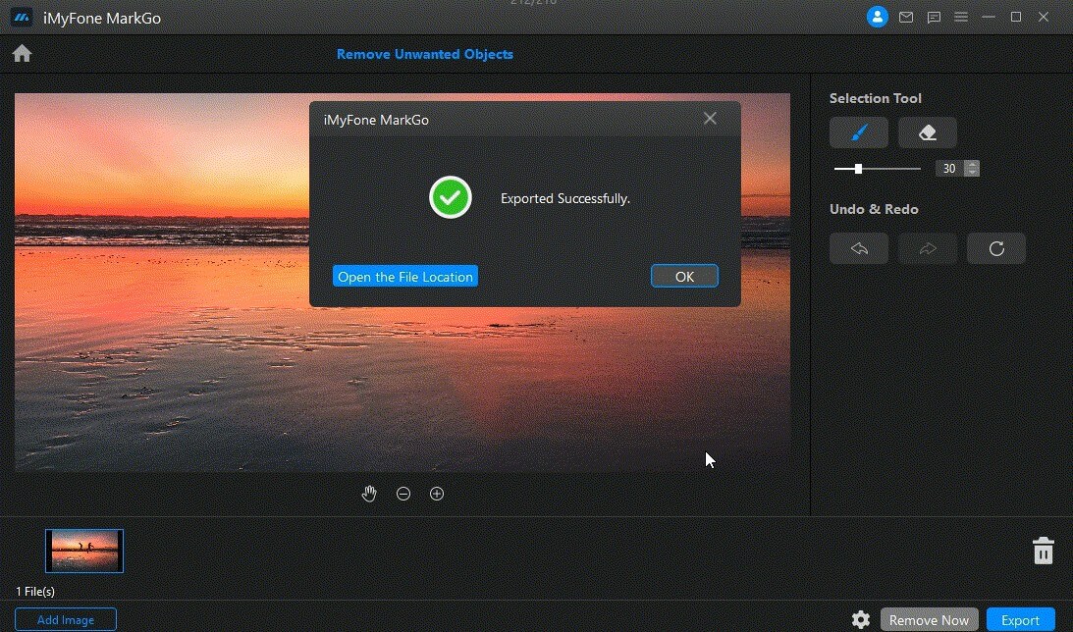Maximize the MarkGo window

click(1015, 17)
